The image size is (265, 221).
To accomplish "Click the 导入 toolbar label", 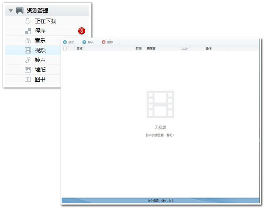I will click(x=91, y=42).
